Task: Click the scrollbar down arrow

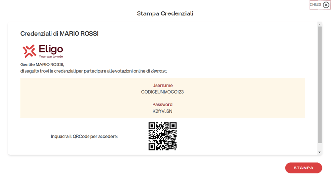Action: tap(319, 152)
